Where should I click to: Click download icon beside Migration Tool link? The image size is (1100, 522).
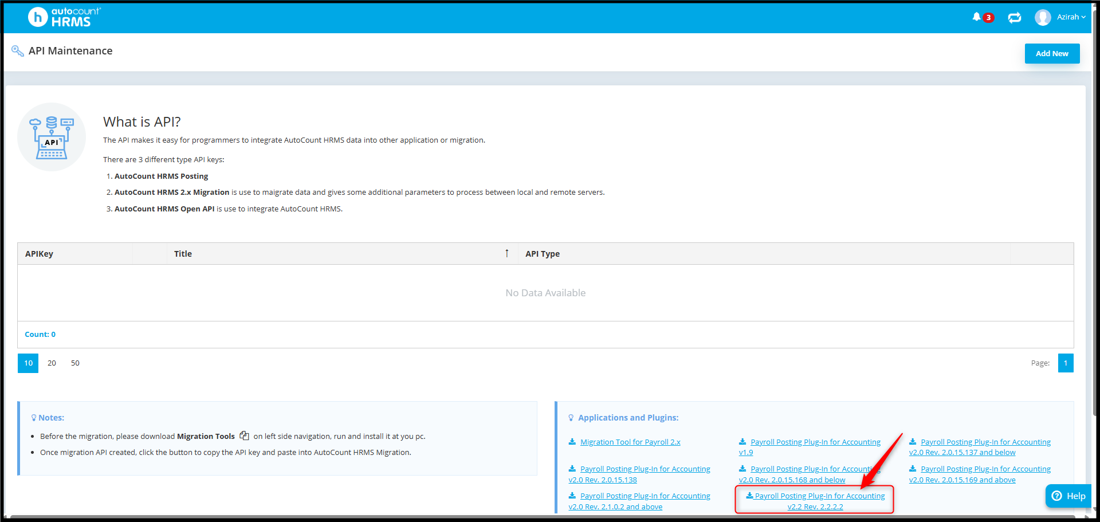click(572, 442)
